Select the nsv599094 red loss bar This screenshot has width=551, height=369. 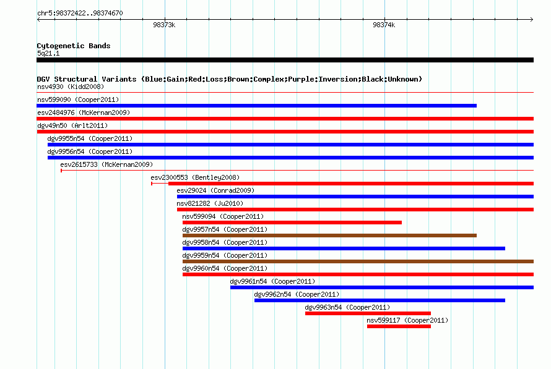(292, 223)
